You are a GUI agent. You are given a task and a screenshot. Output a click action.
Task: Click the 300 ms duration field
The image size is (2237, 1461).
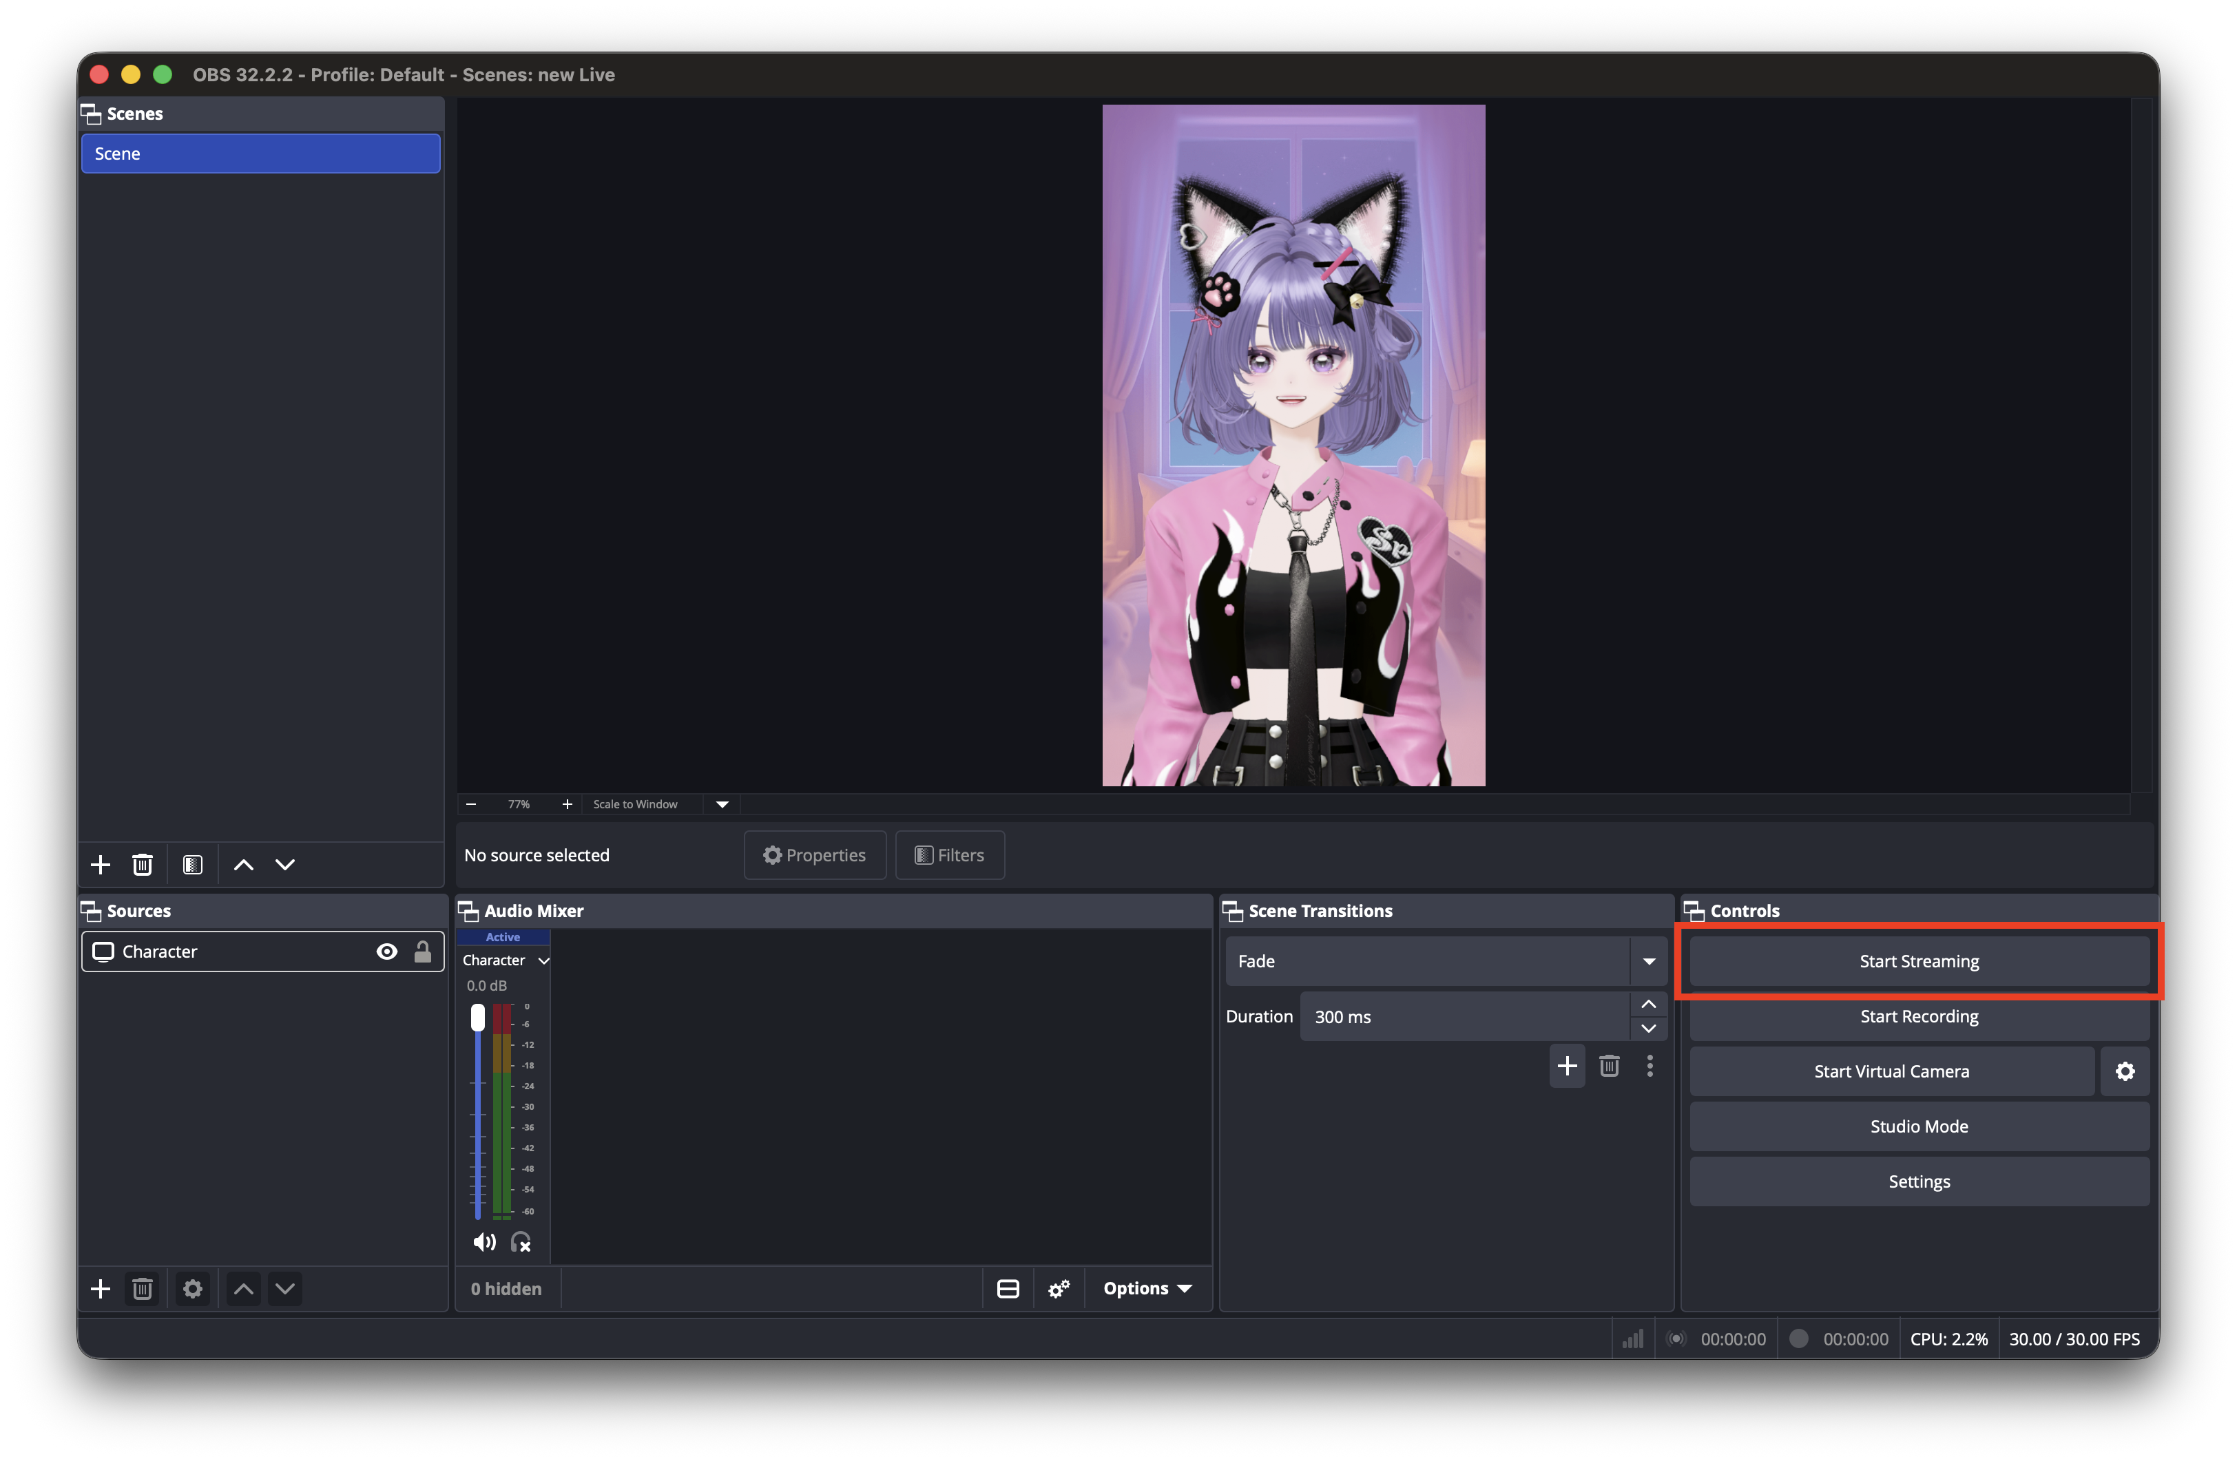pos(1464,1017)
